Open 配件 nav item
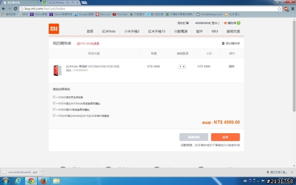 tap(199, 31)
